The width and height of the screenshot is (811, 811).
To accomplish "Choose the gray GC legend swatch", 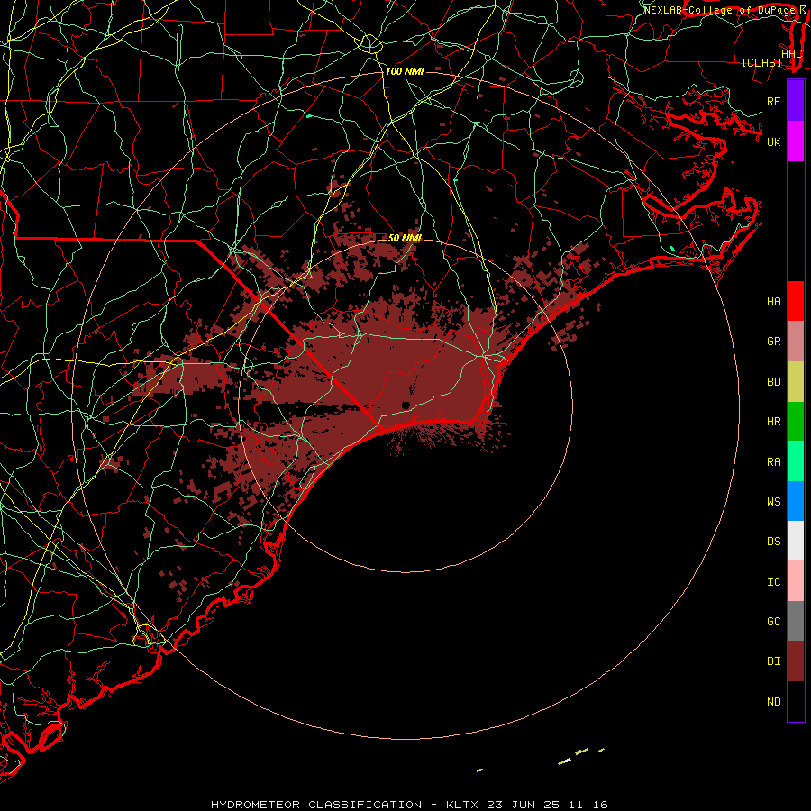I will [x=796, y=621].
